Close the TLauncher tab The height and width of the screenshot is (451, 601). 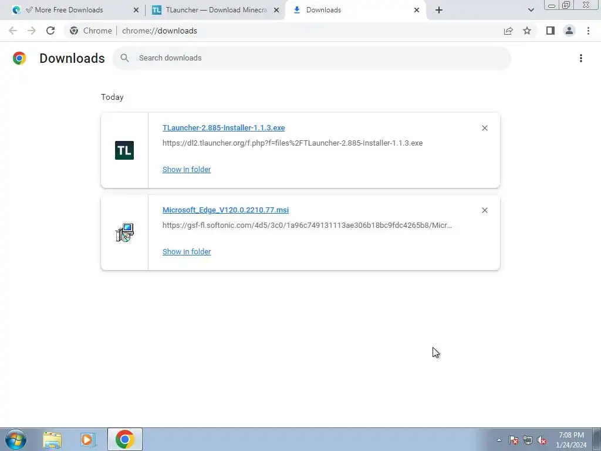[x=276, y=10]
